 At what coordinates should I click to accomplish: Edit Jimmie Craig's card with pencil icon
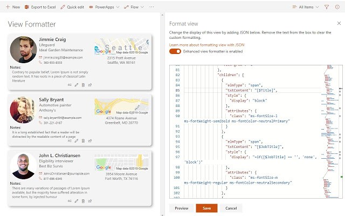tap(77, 85)
